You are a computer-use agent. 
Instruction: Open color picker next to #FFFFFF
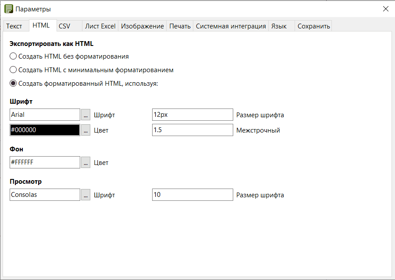85,163
